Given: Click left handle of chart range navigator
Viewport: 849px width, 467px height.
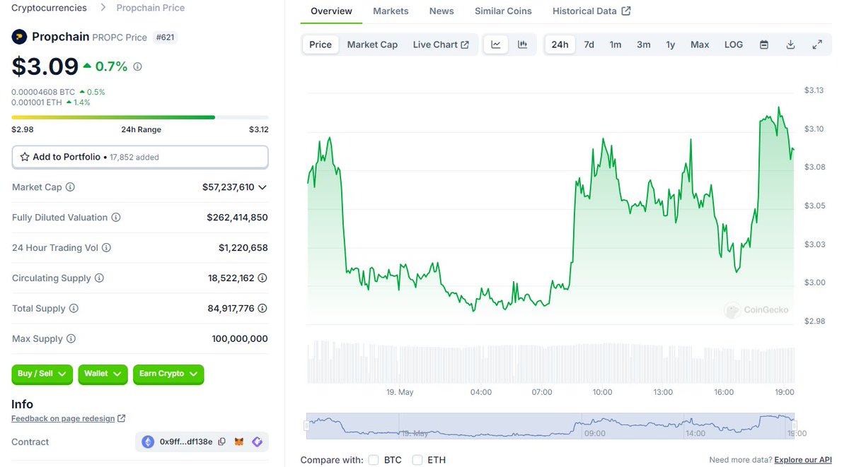Looking at the screenshot, I should click(x=306, y=425).
